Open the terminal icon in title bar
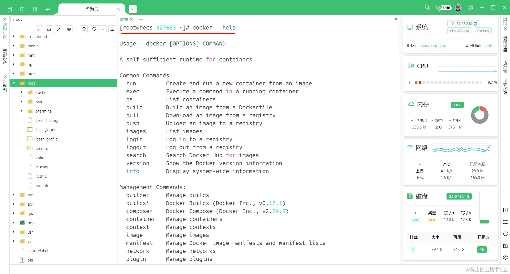This screenshot has width=510, height=274. (22, 9)
